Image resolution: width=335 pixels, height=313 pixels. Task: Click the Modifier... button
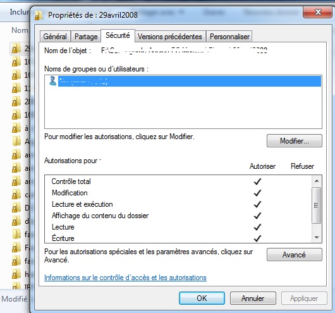point(294,140)
